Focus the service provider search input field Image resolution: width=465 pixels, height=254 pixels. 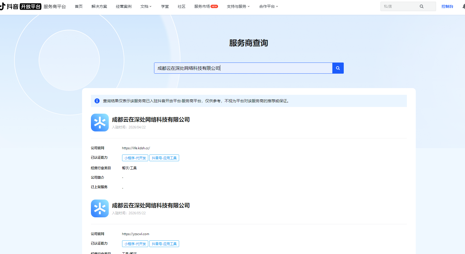pos(243,68)
